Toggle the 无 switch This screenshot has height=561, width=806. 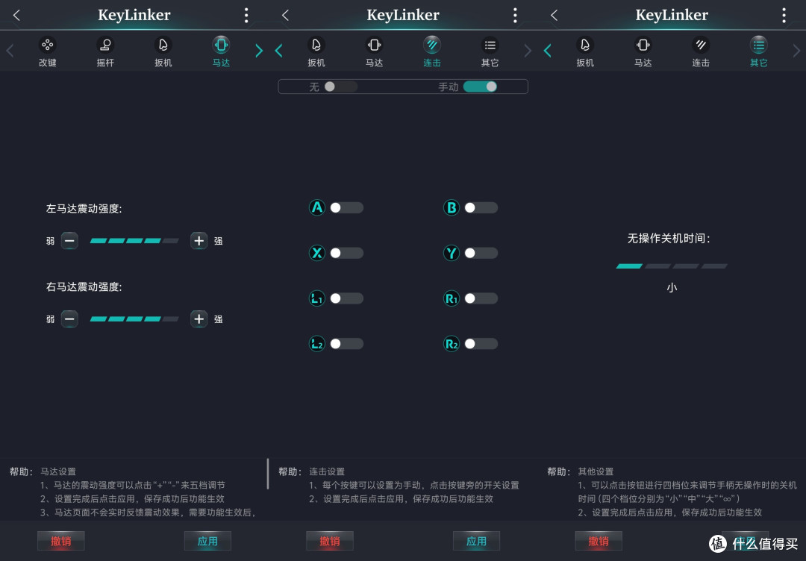tap(340, 87)
